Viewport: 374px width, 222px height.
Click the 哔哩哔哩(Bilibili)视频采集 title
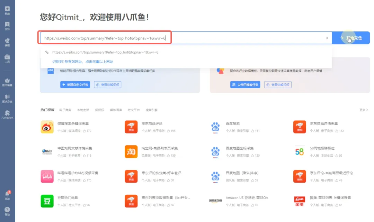click(x=78, y=173)
